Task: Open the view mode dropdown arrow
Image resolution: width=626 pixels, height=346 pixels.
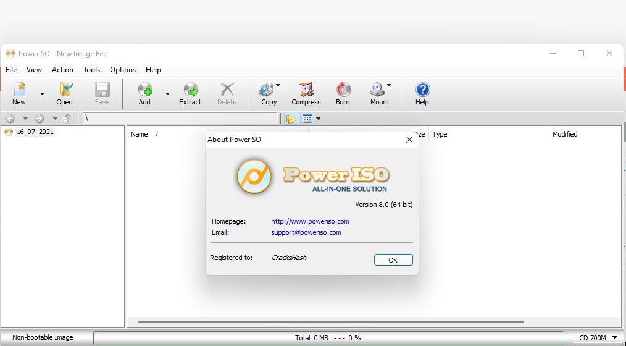Action: pyautogui.click(x=318, y=119)
